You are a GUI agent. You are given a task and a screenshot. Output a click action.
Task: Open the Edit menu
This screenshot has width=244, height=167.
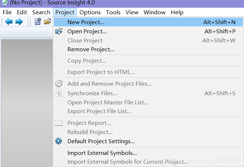tap(22, 12)
